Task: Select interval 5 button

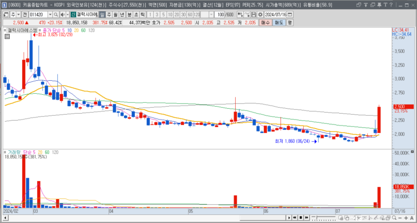Action: pyautogui.click(x=163, y=15)
